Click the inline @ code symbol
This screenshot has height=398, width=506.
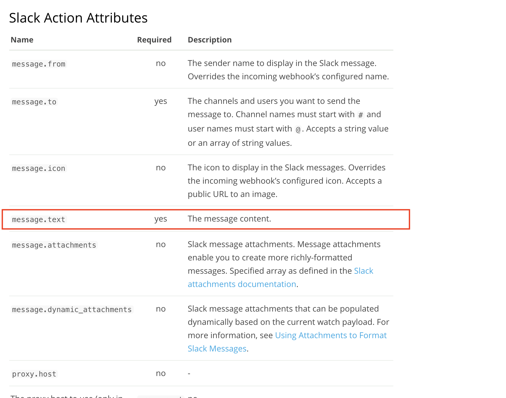[x=298, y=129]
